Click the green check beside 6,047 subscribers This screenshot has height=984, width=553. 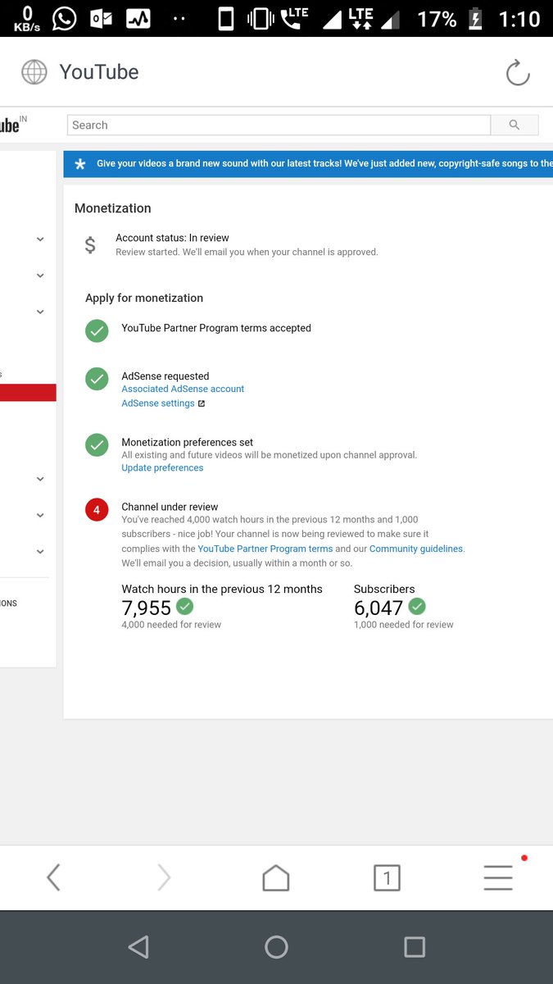[x=417, y=607]
